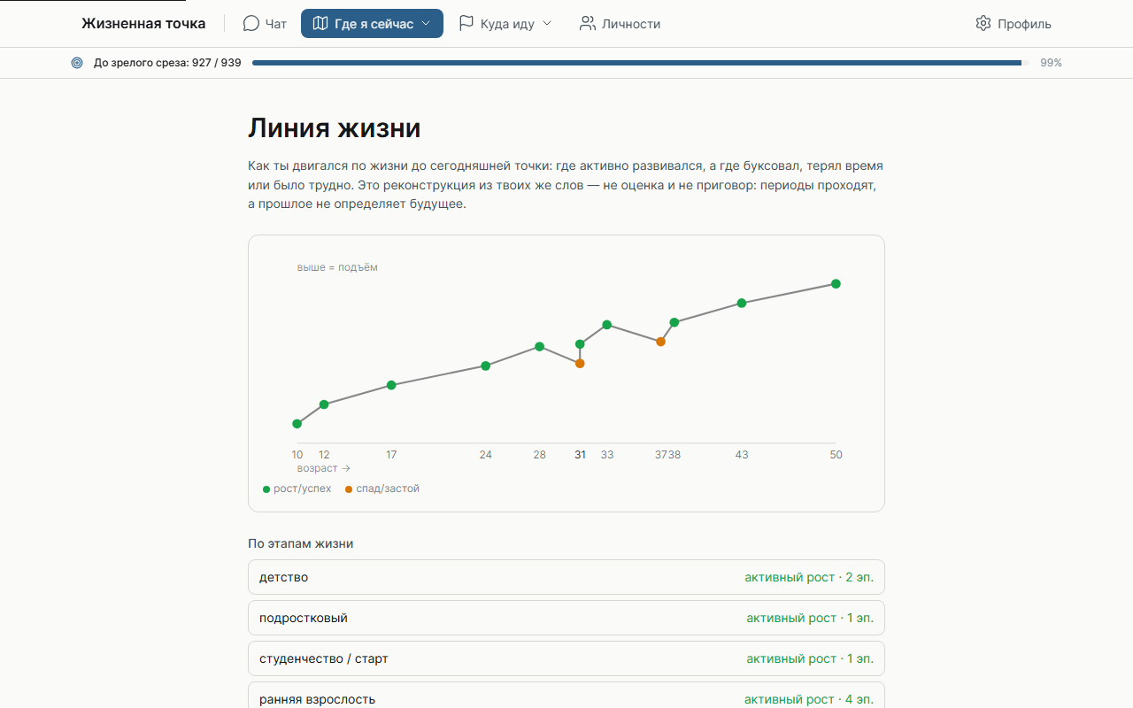Click активный рост · 2 эп. in детство row

809,577
